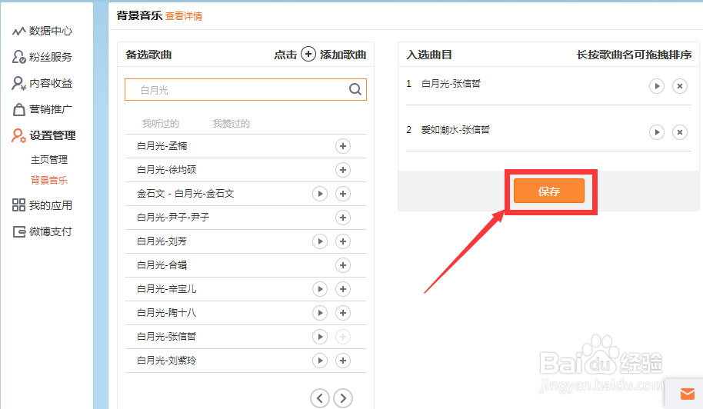Open the 查看详情 link

click(x=184, y=15)
